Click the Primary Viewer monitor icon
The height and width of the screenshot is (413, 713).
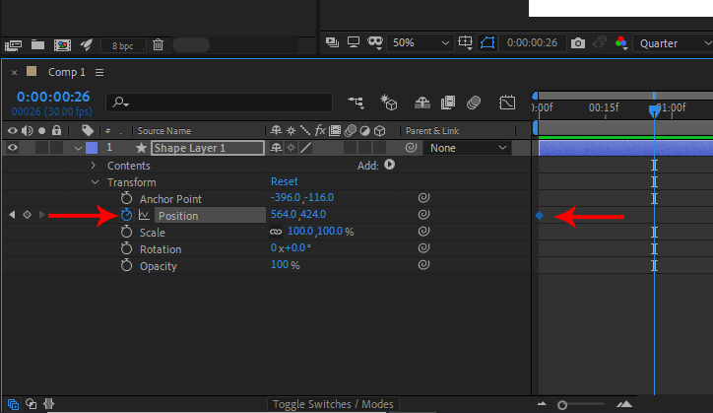coord(354,42)
